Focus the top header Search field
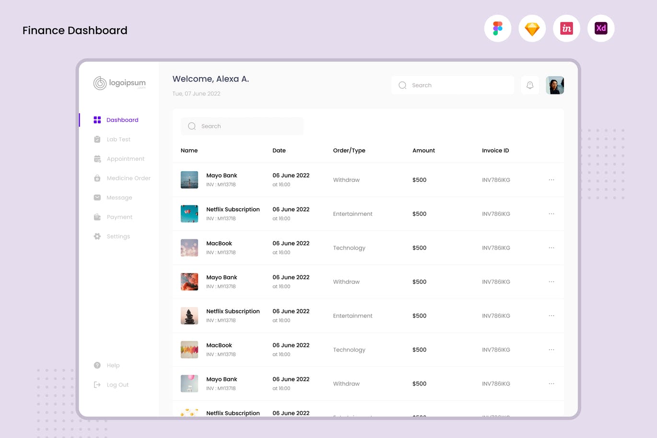 coord(453,85)
